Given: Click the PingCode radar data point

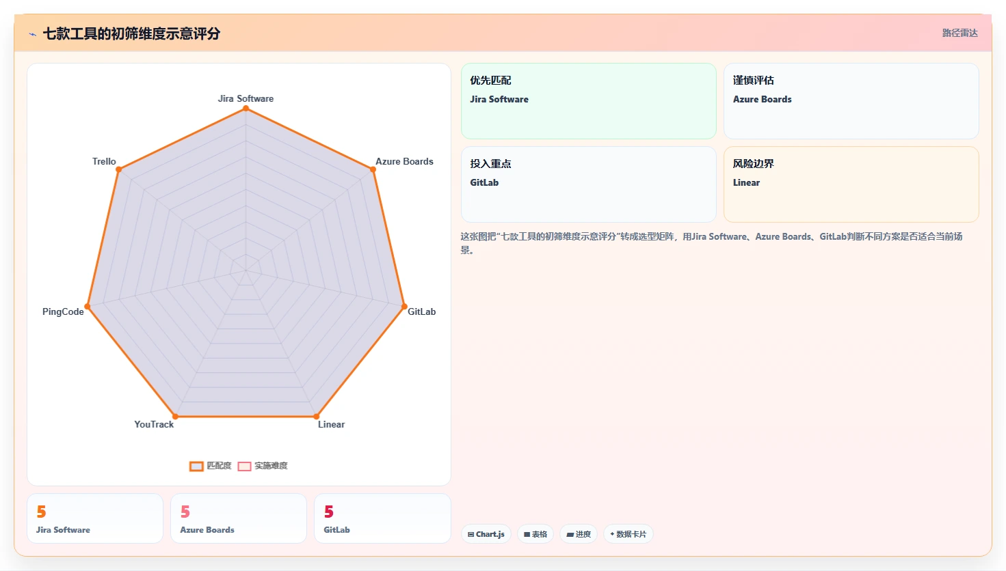Looking at the screenshot, I should click(87, 307).
